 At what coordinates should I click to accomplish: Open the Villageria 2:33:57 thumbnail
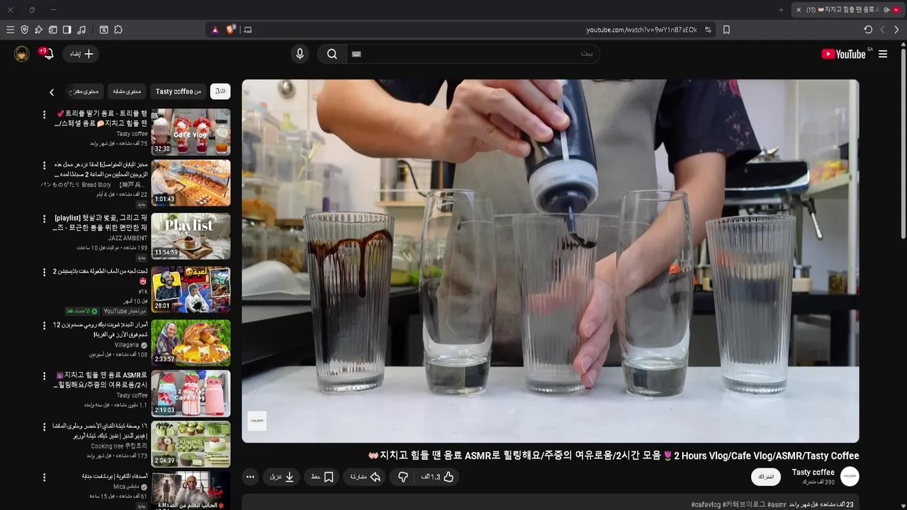tap(191, 343)
